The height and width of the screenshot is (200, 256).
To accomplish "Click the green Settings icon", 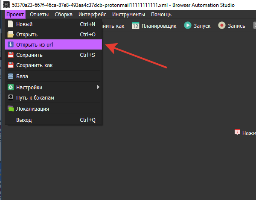I will 11,87.
